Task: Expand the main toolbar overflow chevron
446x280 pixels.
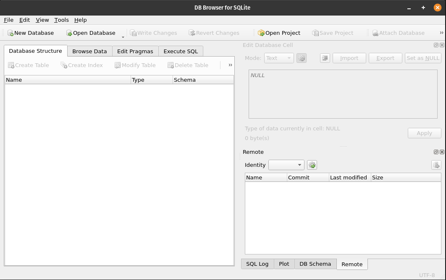Action: tap(441, 33)
